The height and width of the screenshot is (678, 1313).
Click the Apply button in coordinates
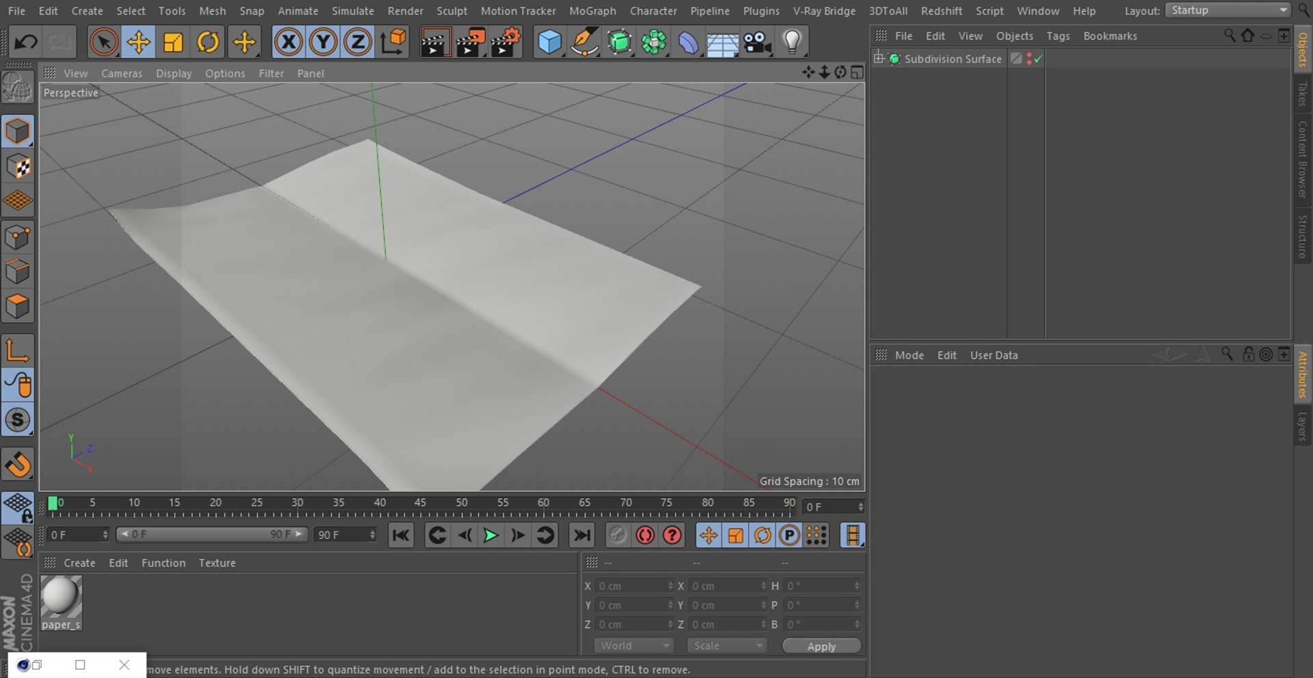[x=821, y=647]
